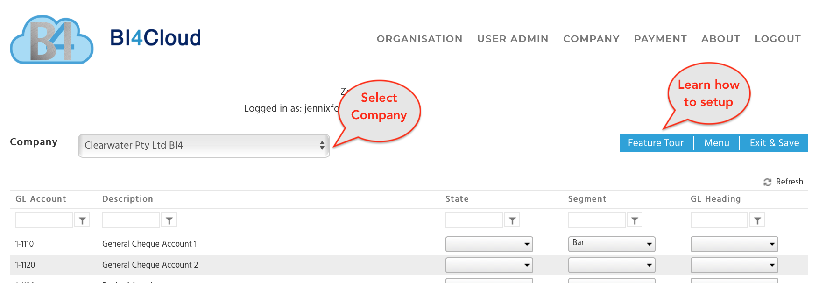819x283 pixels.
Task: Click the GL Account filter text field
Action: pyautogui.click(x=44, y=220)
